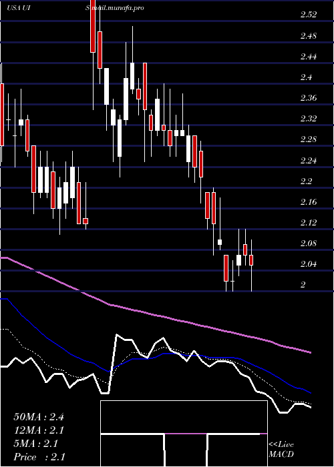334x467 pixels.
Task: Select the 2.04 price axis label
Action: (309, 264)
